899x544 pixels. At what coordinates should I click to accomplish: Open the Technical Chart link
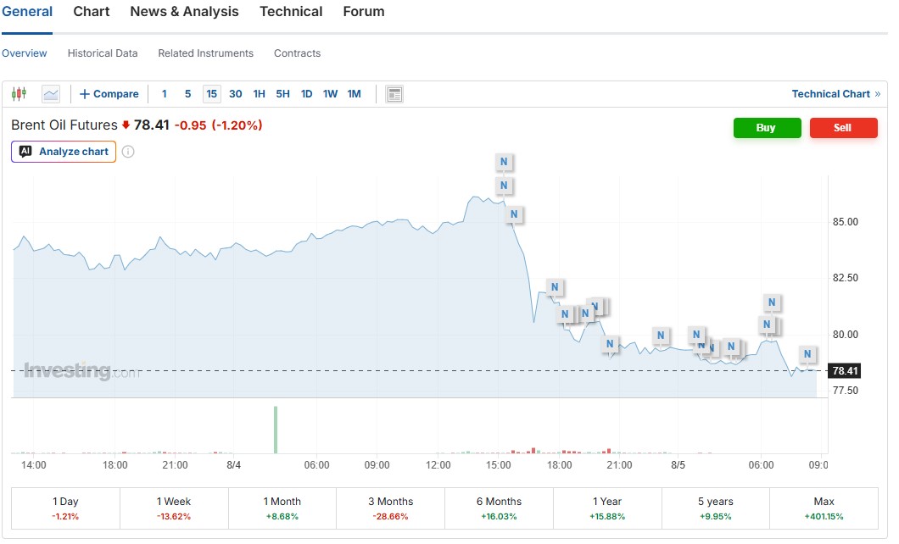coord(836,94)
